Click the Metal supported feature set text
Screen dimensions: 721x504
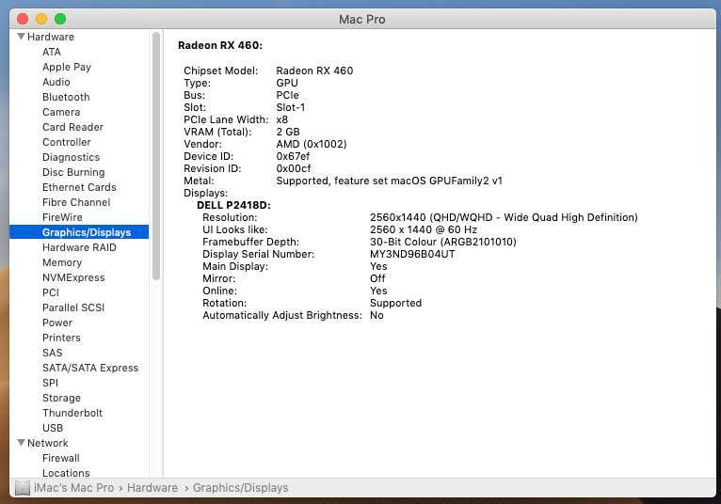[389, 181]
